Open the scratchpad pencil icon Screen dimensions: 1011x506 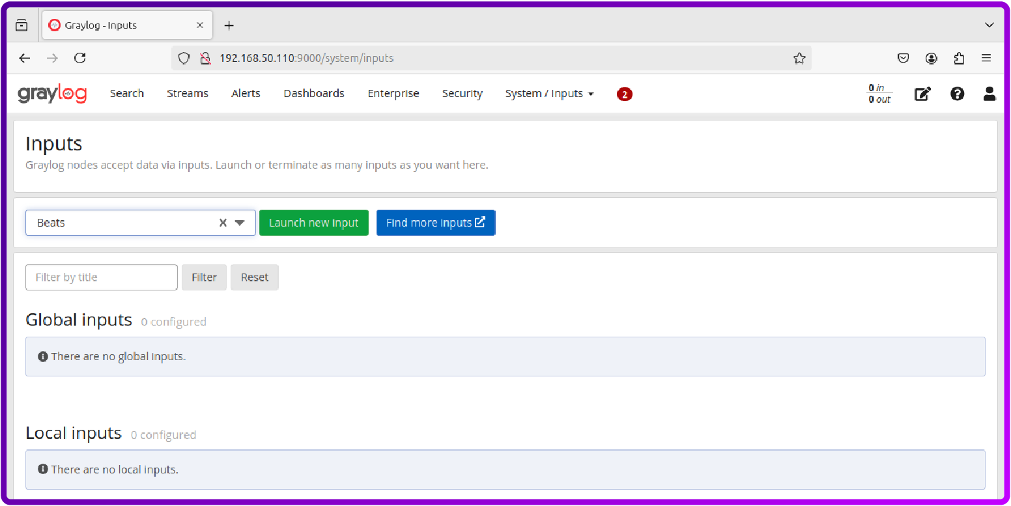point(922,94)
